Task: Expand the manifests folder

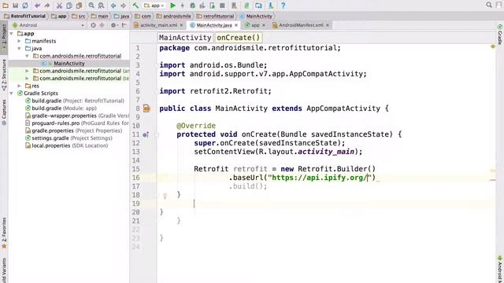Action: pyautogui.click(x=19, y=41)
